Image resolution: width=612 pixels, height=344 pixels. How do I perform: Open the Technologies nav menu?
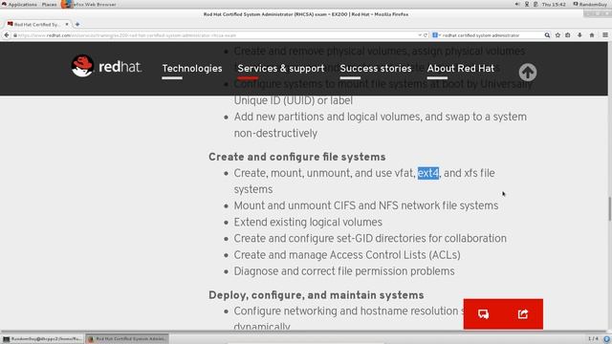[x=192, y=68]
